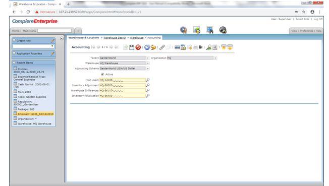
Task: Click the Log Off link
Action: [318, 19]
